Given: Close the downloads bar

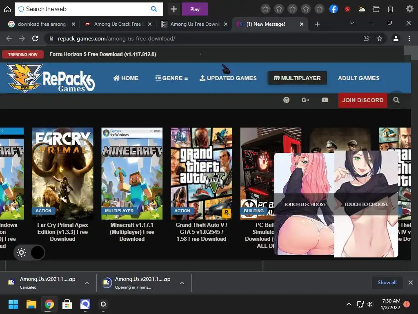Looking at the screenshot, I should click(411, 283).
